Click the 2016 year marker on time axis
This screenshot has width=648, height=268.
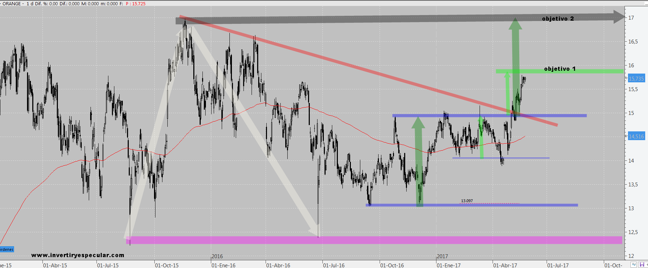pos(217,256)
